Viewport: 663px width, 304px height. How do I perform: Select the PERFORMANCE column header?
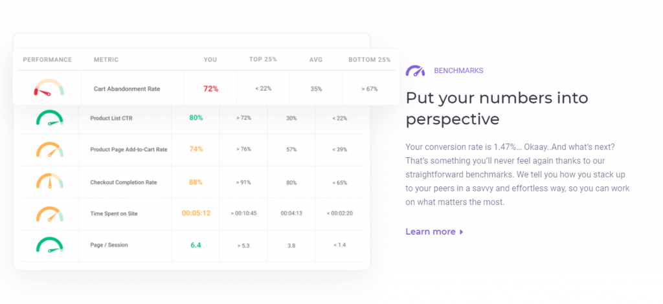click(47, 60)
